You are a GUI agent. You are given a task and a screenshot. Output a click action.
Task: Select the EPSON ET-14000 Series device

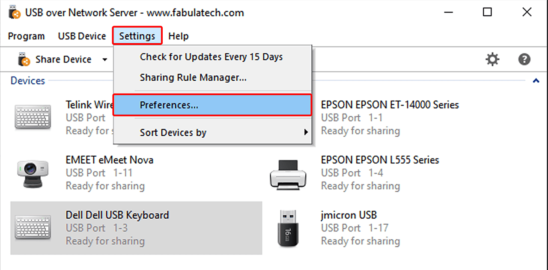point(390,105)
